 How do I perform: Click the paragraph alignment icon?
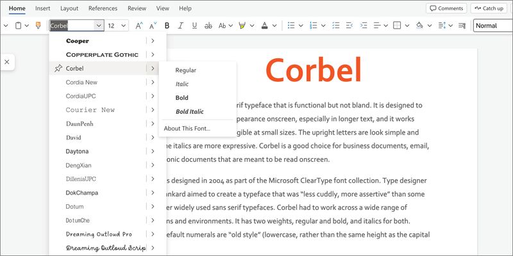pyautogui.click(x=377, y=26)
